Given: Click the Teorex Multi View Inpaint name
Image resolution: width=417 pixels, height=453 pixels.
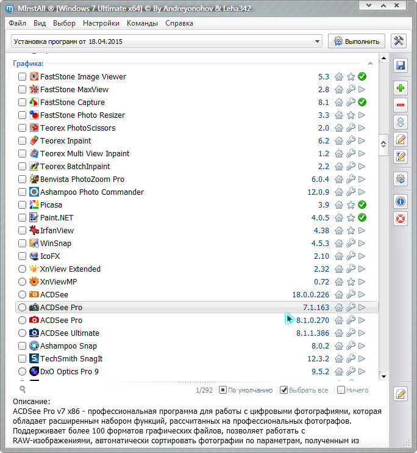Looking at the screenshot, I should pos(85,153).
